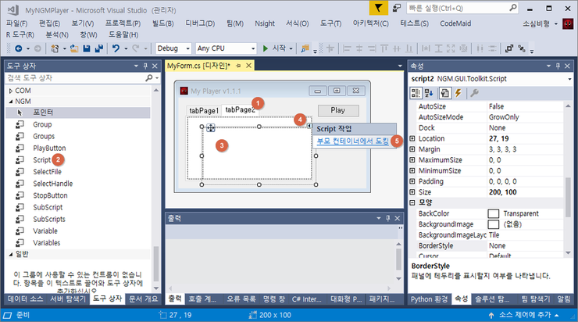Image resolution: width=578 pixels, height=322 pixels.
Task: Open the 디버그(D) menu
Action: pos(200,23)
